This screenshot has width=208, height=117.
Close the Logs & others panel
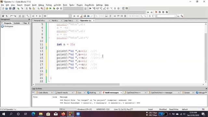[206, 89]
